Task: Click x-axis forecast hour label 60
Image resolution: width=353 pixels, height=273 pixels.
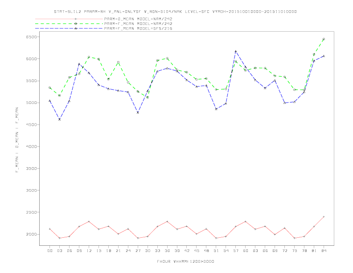Action: [x=246, y=251]
